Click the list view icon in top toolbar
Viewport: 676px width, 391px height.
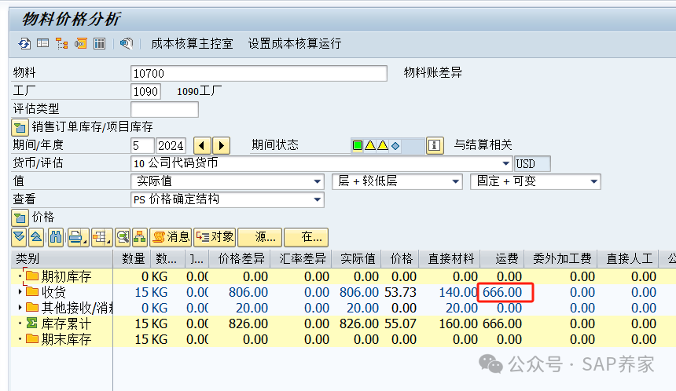point(42,43)
